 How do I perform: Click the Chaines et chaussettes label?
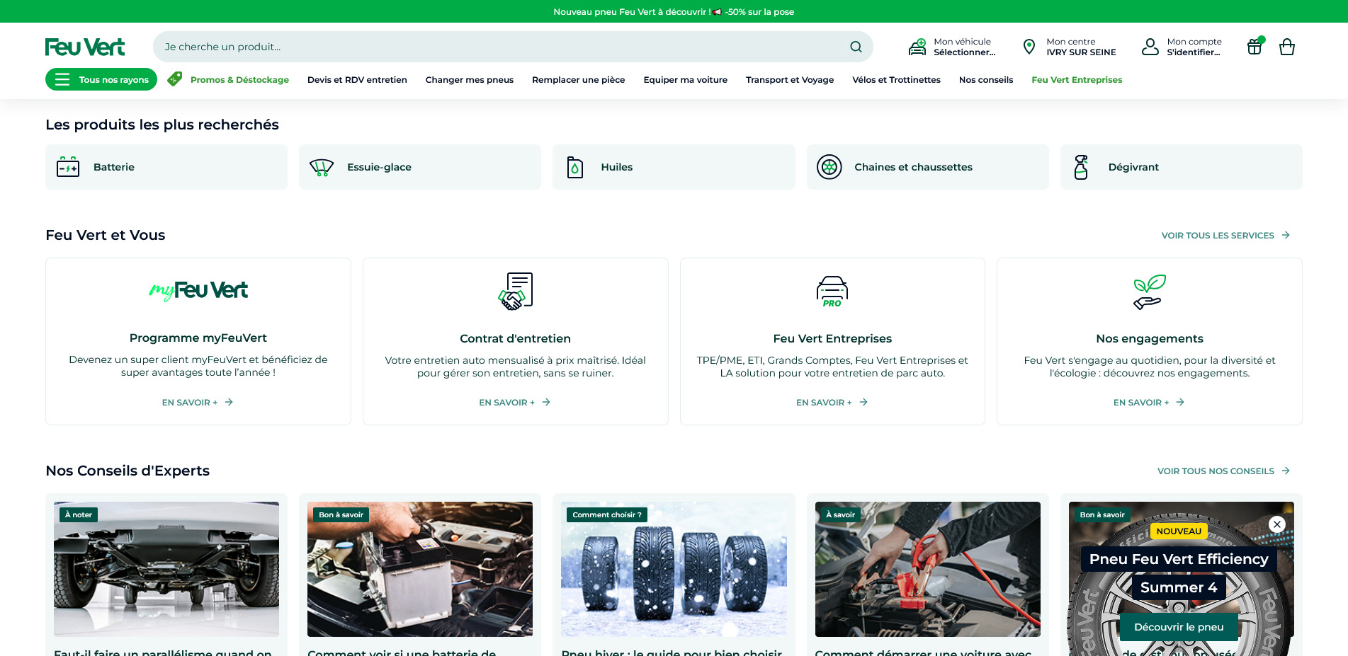click(913, 167)
